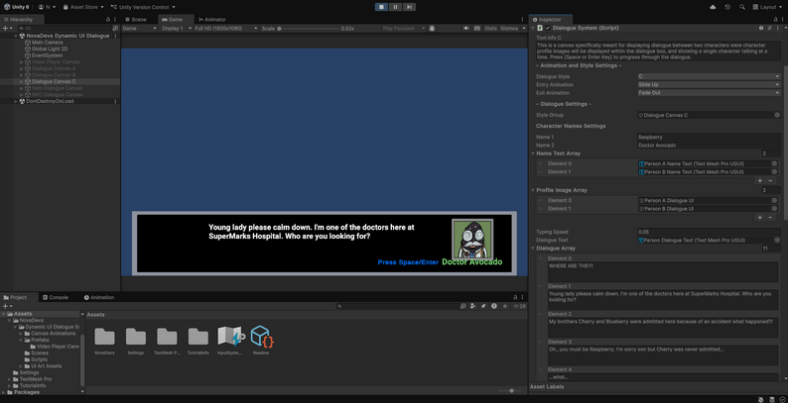Open the Undo History clock icon

[727, 7]
